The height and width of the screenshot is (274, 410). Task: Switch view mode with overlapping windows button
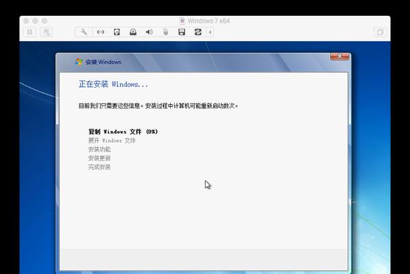pos(380,32)
